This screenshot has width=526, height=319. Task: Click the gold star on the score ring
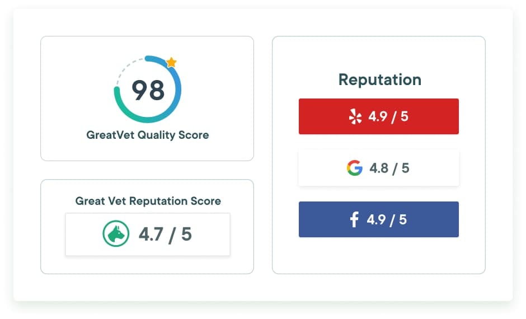171,63
